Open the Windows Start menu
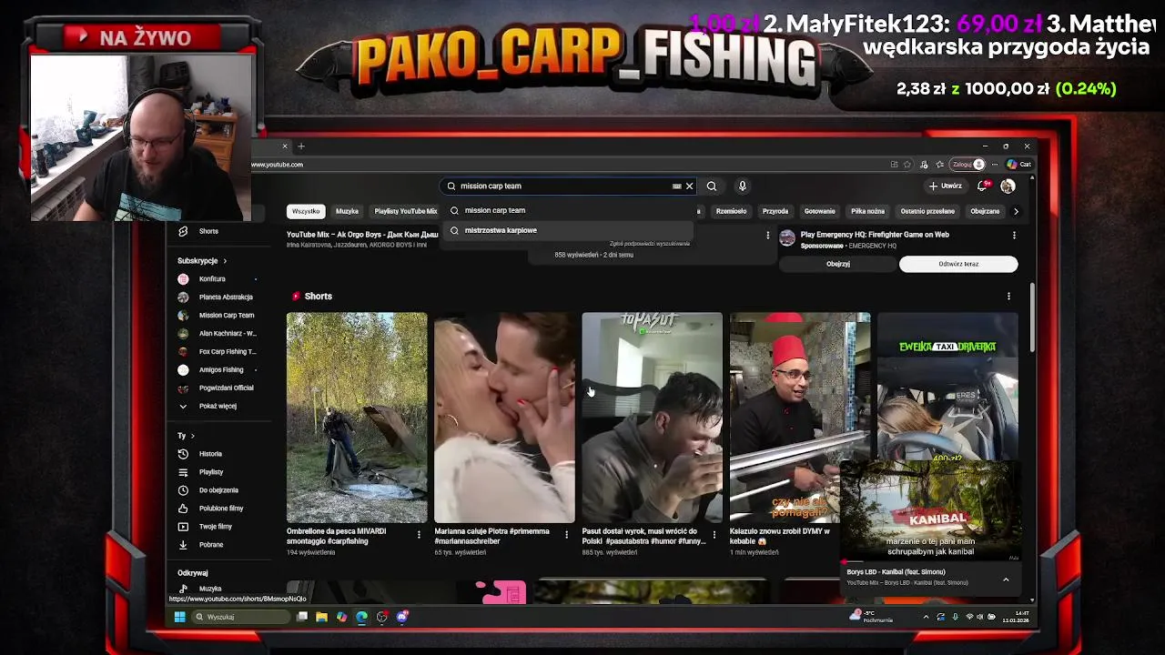The image size is (1165, 655). (179, 617)
